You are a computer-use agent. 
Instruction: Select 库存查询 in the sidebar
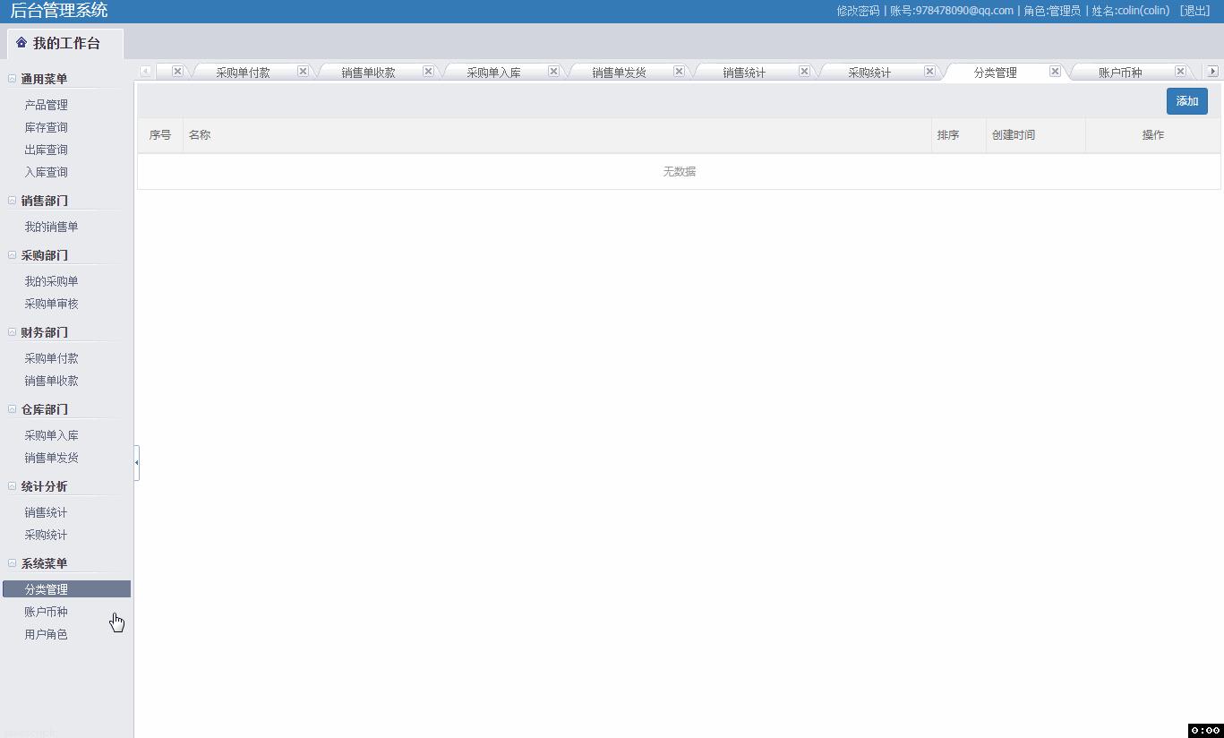click(44, 127)
